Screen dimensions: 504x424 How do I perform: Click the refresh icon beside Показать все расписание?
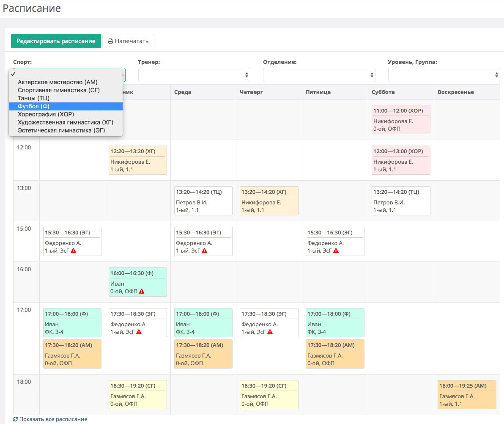click(15, 419)
